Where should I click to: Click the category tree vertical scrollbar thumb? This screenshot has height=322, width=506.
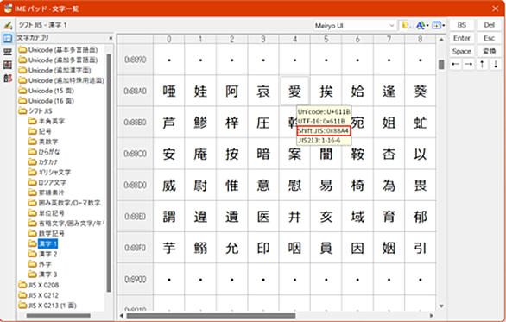pos(109,173)
